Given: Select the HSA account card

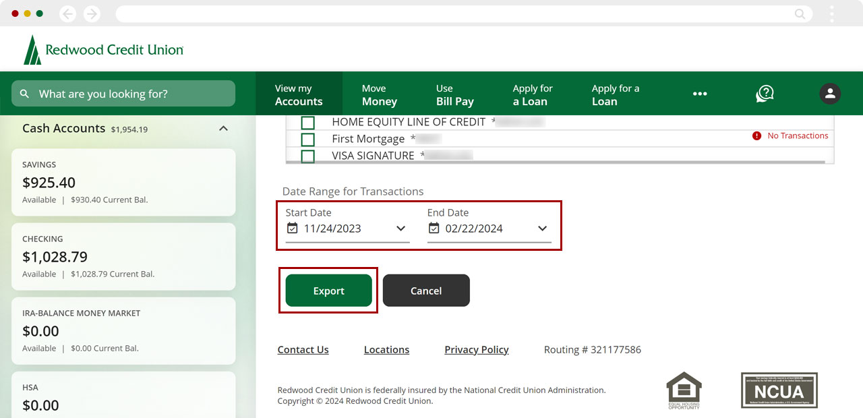Looking at the screenshot, I should click(x=123, y=395).
